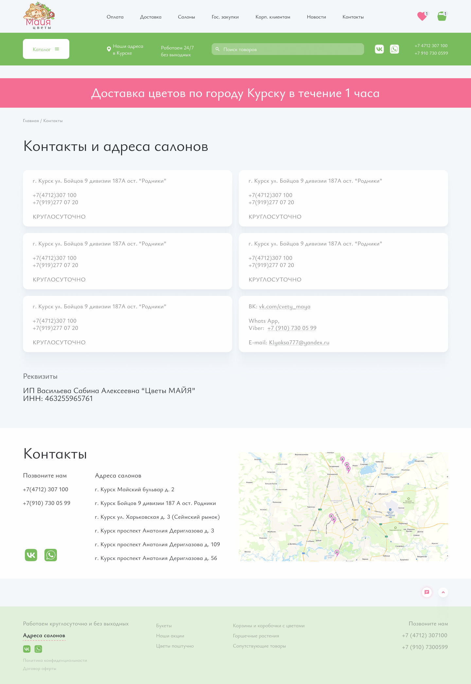Viewport: 471px width, 684px height.
Task: Open the small VK icon in the footer
Action: tap(27, 649)
